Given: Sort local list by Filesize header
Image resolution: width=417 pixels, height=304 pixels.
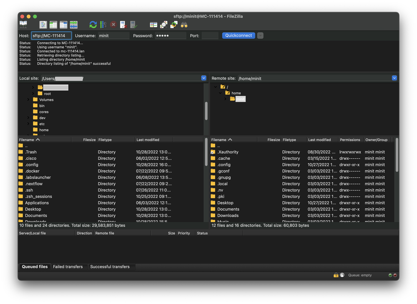Looking at the screenshot, I should [x=84, y=140].
